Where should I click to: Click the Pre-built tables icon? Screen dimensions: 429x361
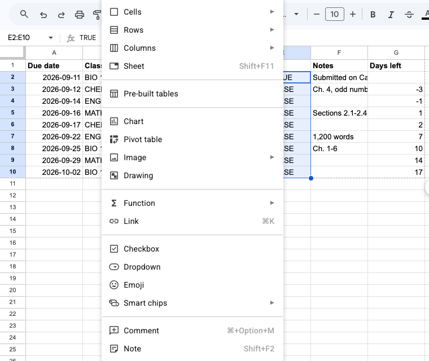coord(114,94)
